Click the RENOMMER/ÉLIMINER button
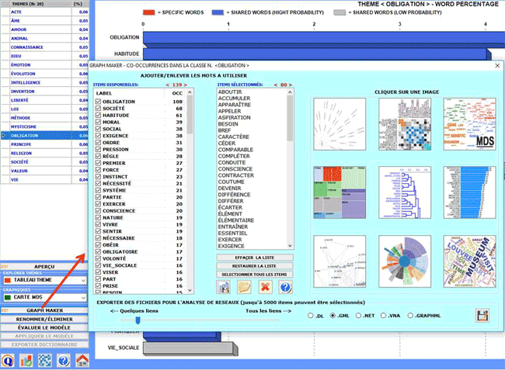 [44, 320]
